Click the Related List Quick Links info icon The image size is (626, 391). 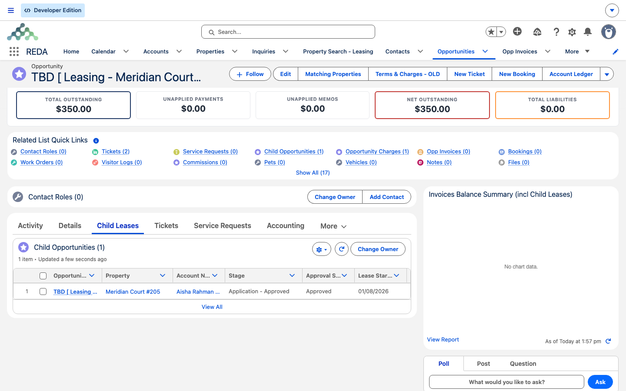[96, 141]
